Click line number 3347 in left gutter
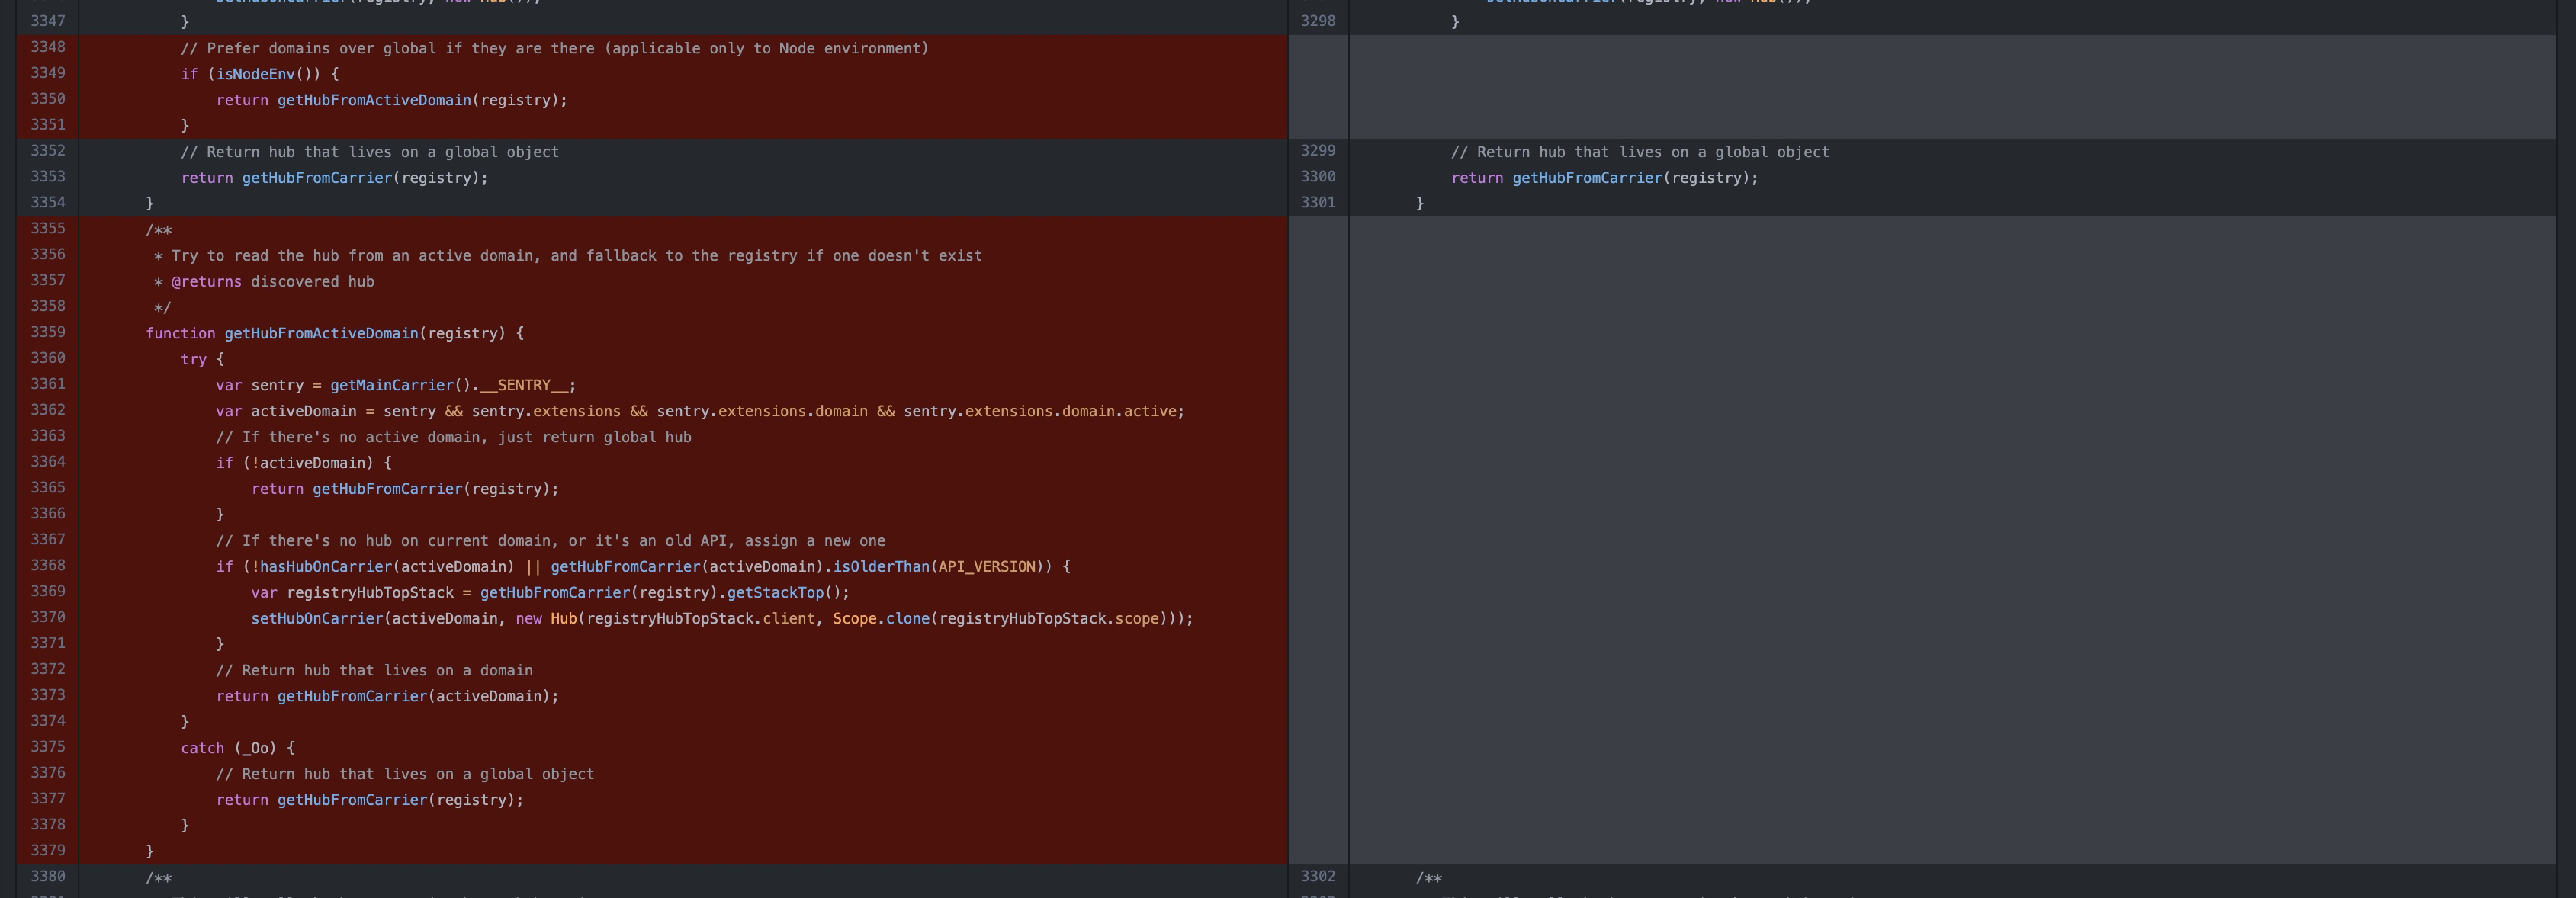The image size is (2576, 898). [48, 21]
